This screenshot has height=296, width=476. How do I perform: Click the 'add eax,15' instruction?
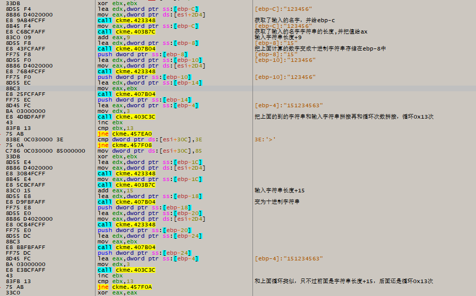pyautogui.click(x=116, y=190)
